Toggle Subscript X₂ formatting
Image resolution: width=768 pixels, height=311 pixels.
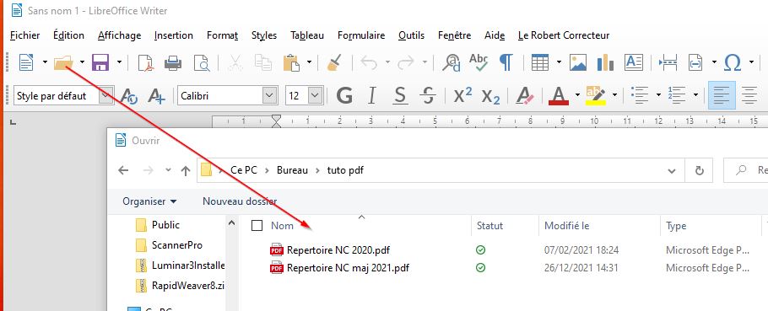click(x=490, y=96)
